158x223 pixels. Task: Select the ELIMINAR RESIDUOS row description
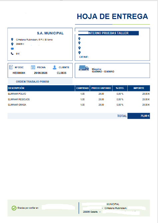click(19, 99)
